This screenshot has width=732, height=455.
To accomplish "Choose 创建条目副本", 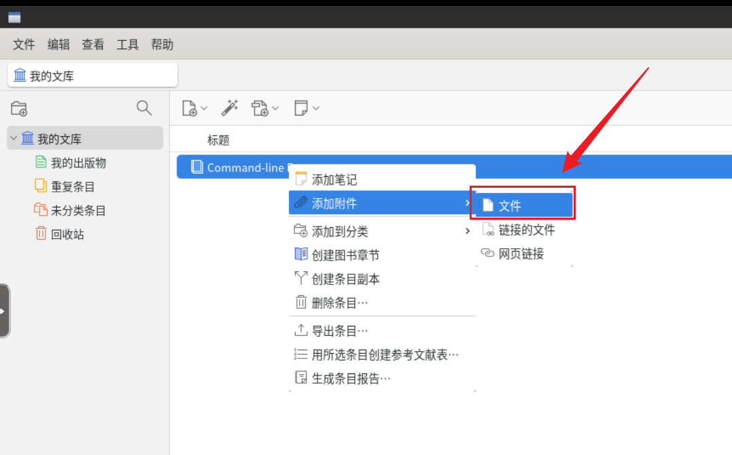I will [382, 278].
